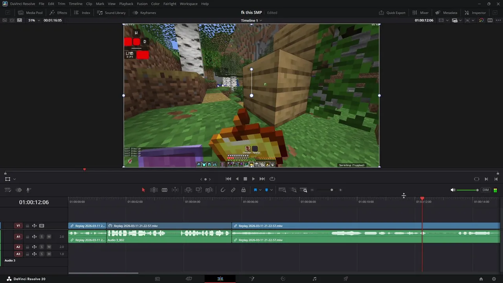503x283 pixels.
Task: Click the blue Flag clip icon
Action: pos(255,190)
